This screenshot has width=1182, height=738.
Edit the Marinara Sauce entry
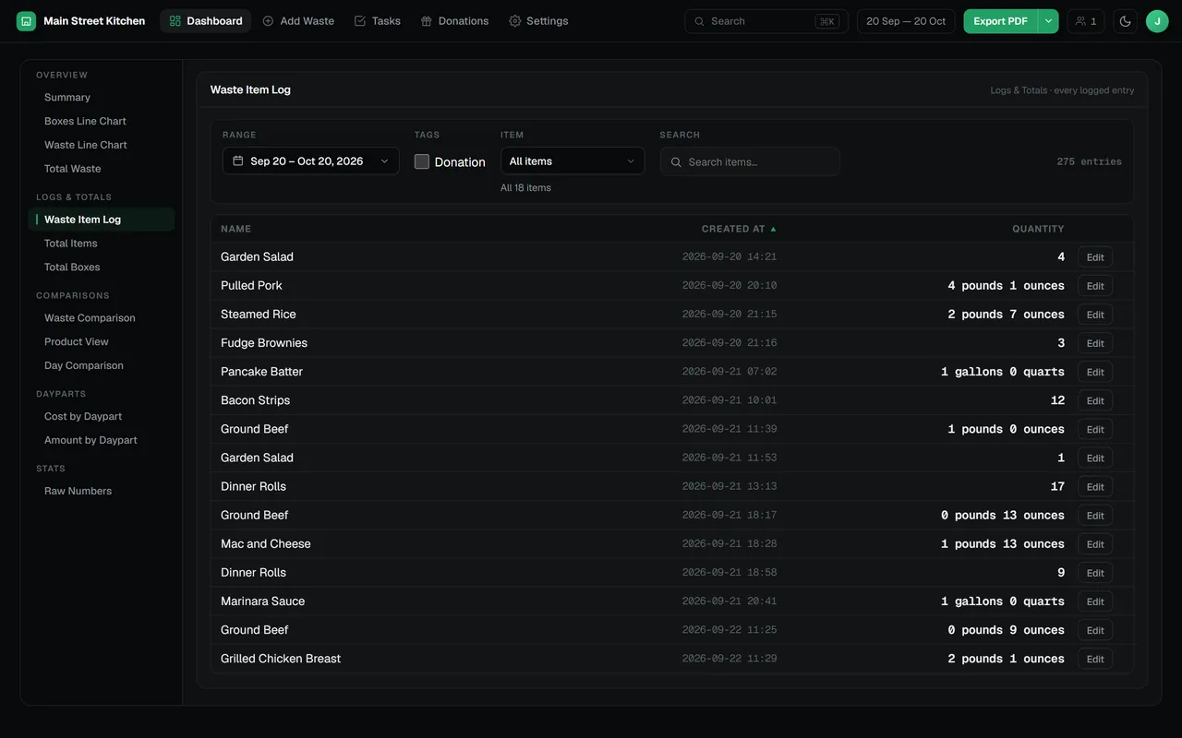[1095, 601]
